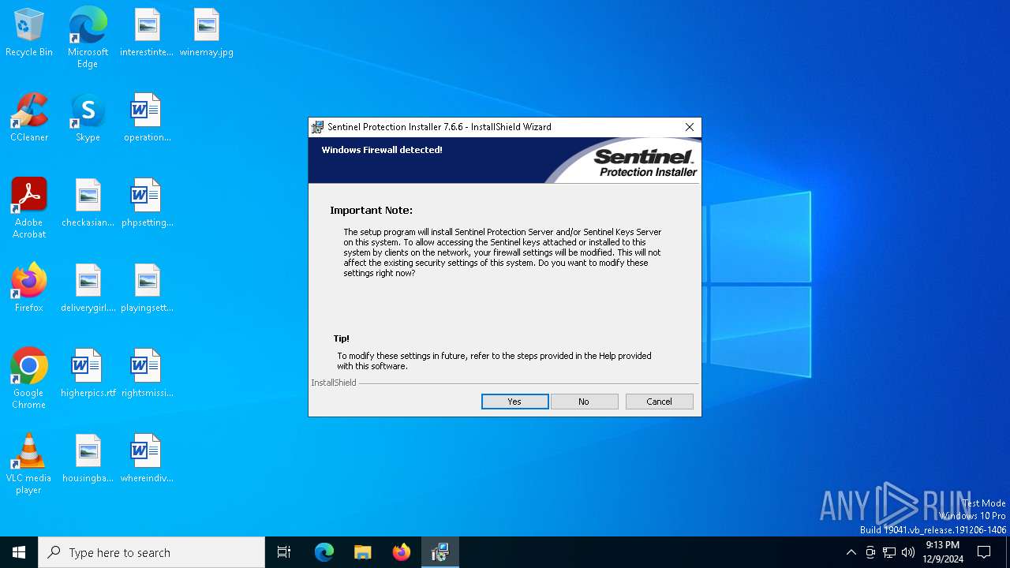Open the taskbar clock and date
The width and height of the screenshot is (1010, 568).
943,552
